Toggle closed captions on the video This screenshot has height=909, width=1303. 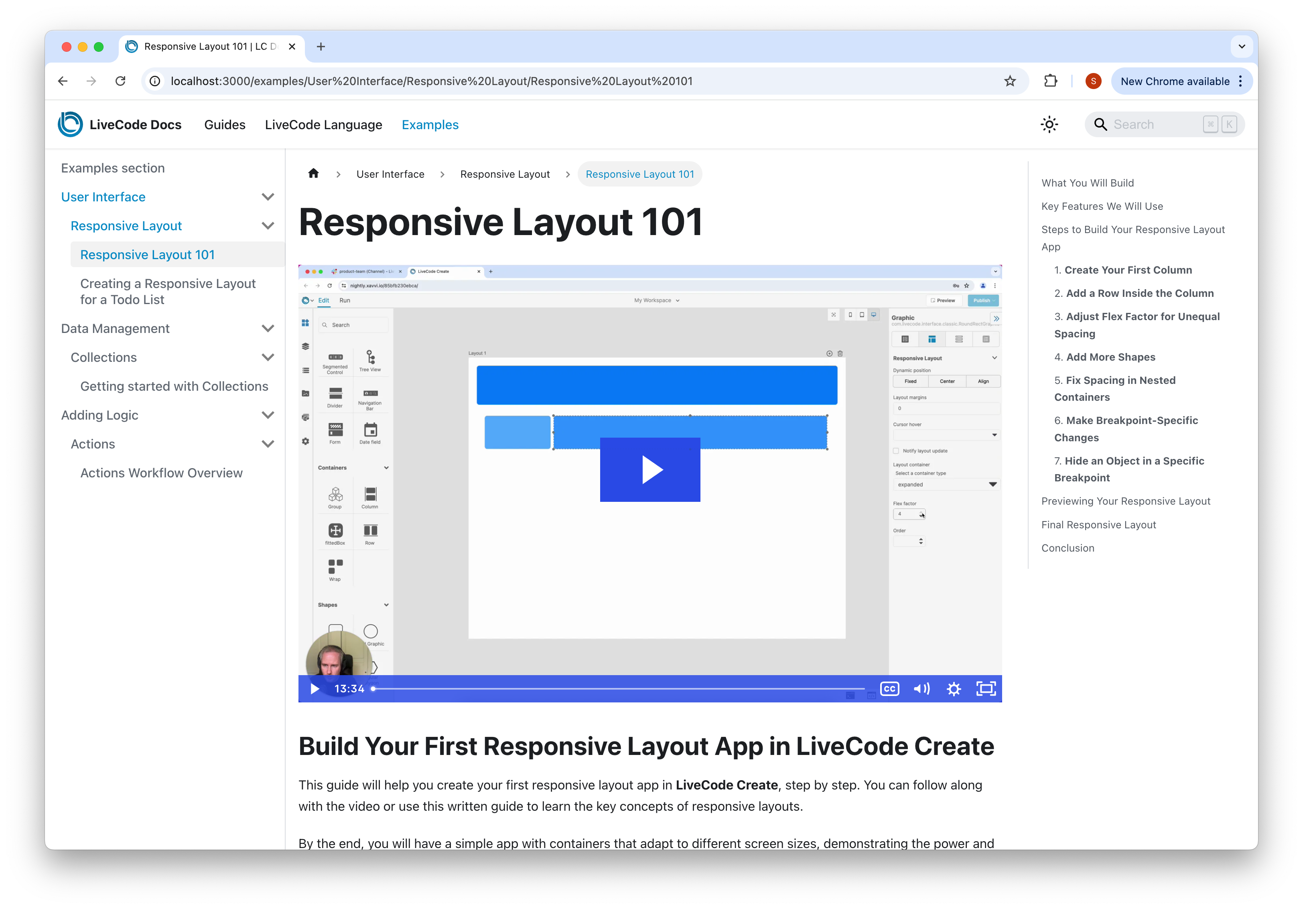click(889, 689)
